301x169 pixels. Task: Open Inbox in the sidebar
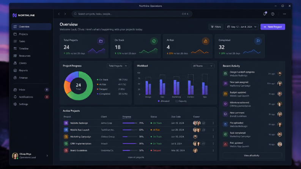[31, 90]
